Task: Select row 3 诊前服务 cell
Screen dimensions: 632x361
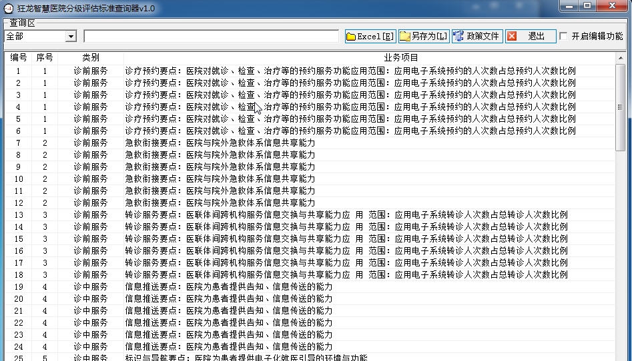Action: coord(91,95)
